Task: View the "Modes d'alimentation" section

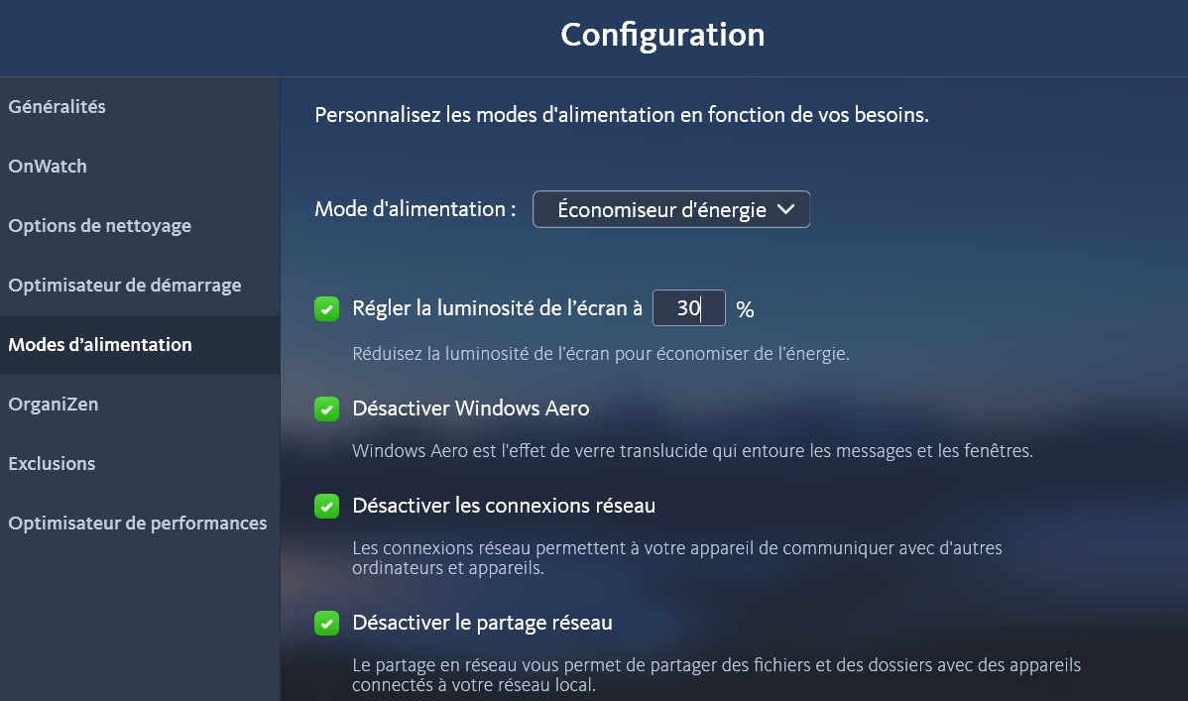Action: pyautogui.click(x=99, y=344)
